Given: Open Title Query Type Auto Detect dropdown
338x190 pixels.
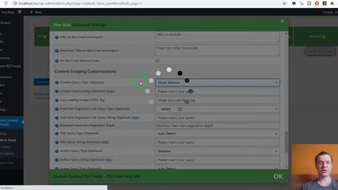Looking at the screenshot, I should point(218,134).
